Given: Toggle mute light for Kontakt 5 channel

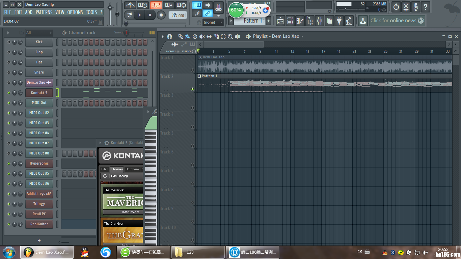Looking at the screenshot, I should click(9, 93).
